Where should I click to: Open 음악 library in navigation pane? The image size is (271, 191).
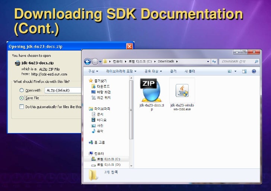[x=97, y=131]
